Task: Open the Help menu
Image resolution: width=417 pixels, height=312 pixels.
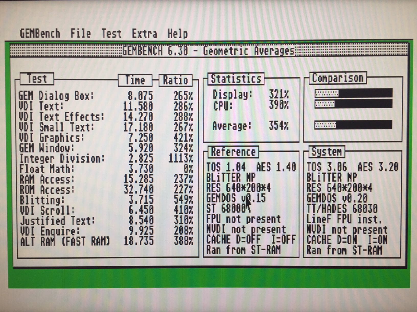Action: pyautogui.click(x=178, y=34)
